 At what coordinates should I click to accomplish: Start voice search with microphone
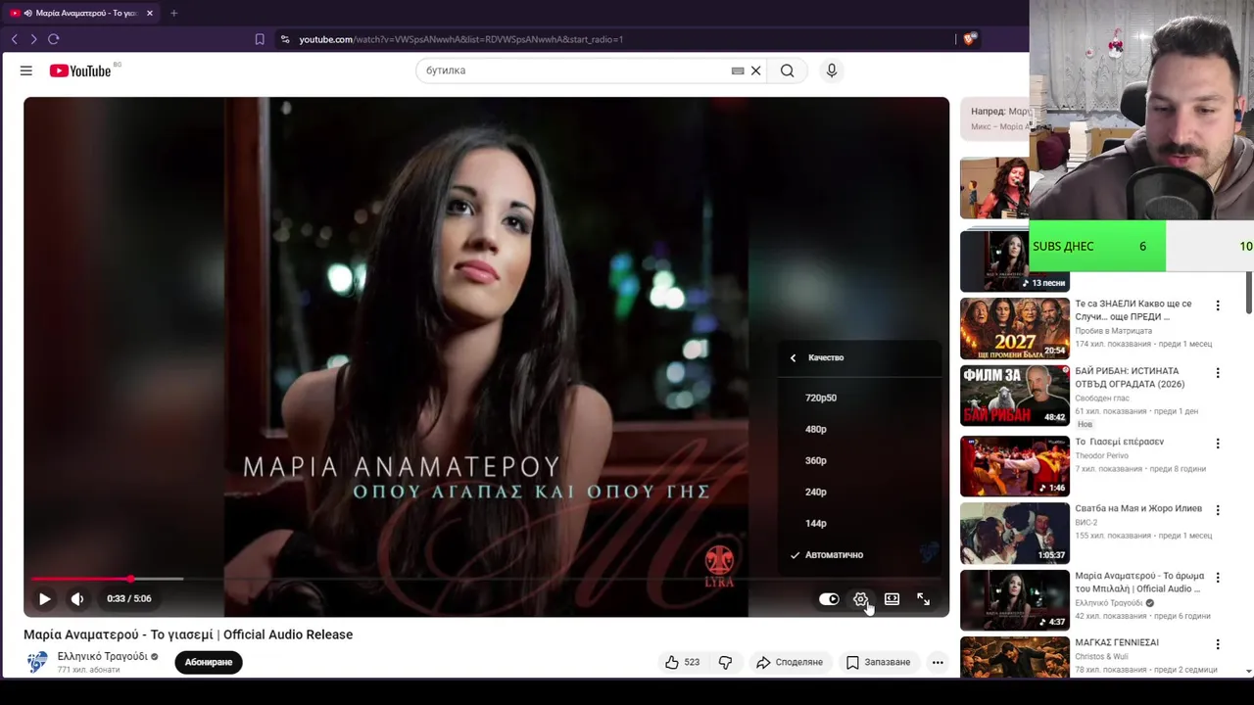(x=832, y=70)
